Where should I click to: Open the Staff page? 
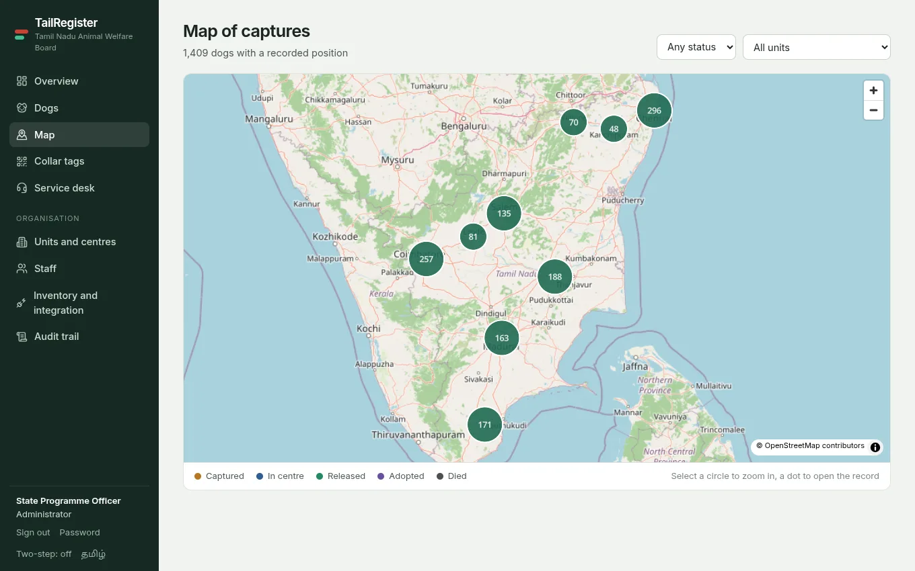coord(79,269)
